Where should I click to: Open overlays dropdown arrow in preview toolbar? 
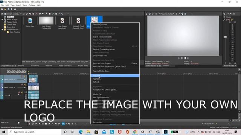click(179, 14)
